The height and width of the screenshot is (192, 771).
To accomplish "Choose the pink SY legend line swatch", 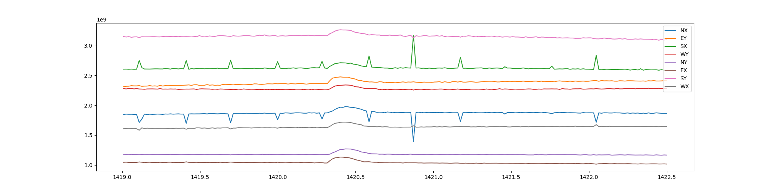I will pos(671,79).
